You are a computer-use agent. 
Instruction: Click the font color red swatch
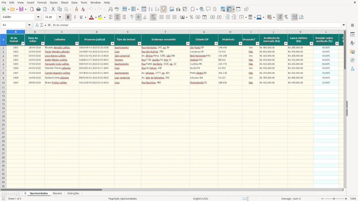click(x=91, y=17)
